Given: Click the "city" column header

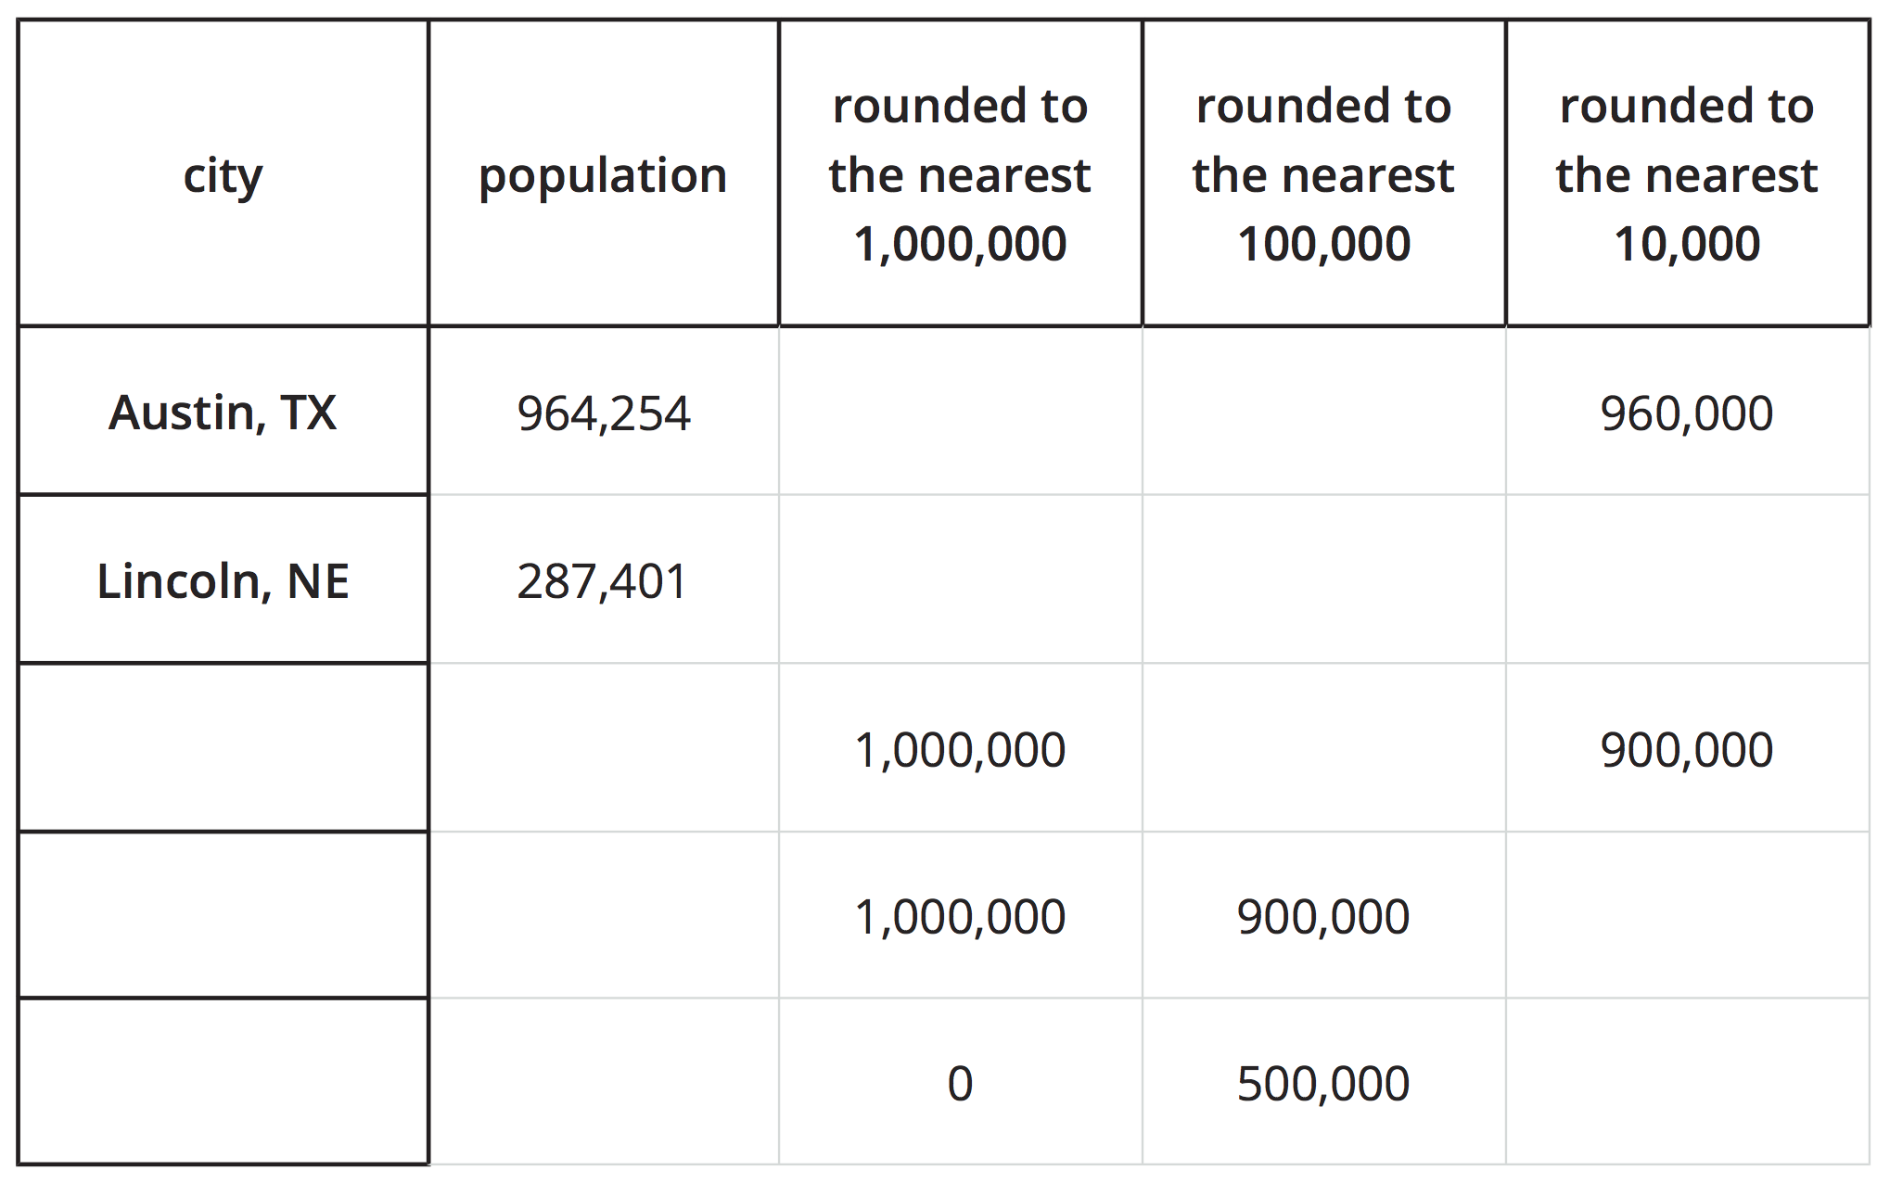Looking at the screenshot, I should pyautogui.click(x=223, y=175).
